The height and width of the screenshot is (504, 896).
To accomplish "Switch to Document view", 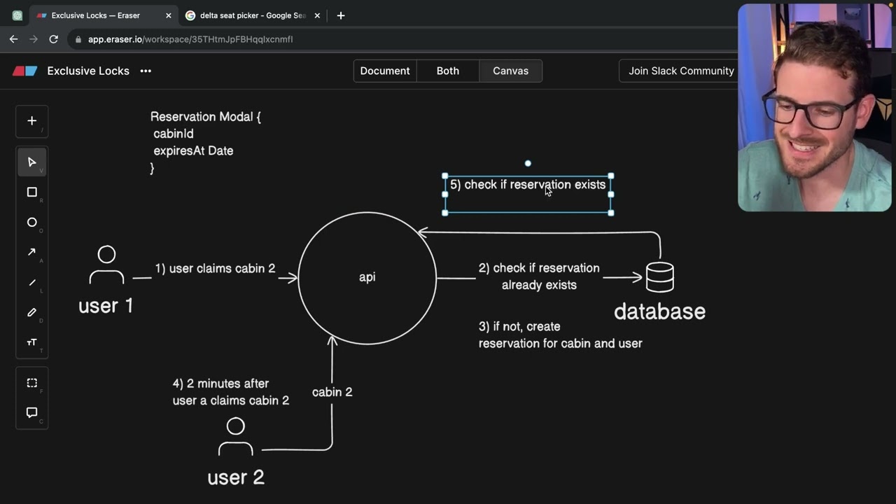I will (385, 71).
